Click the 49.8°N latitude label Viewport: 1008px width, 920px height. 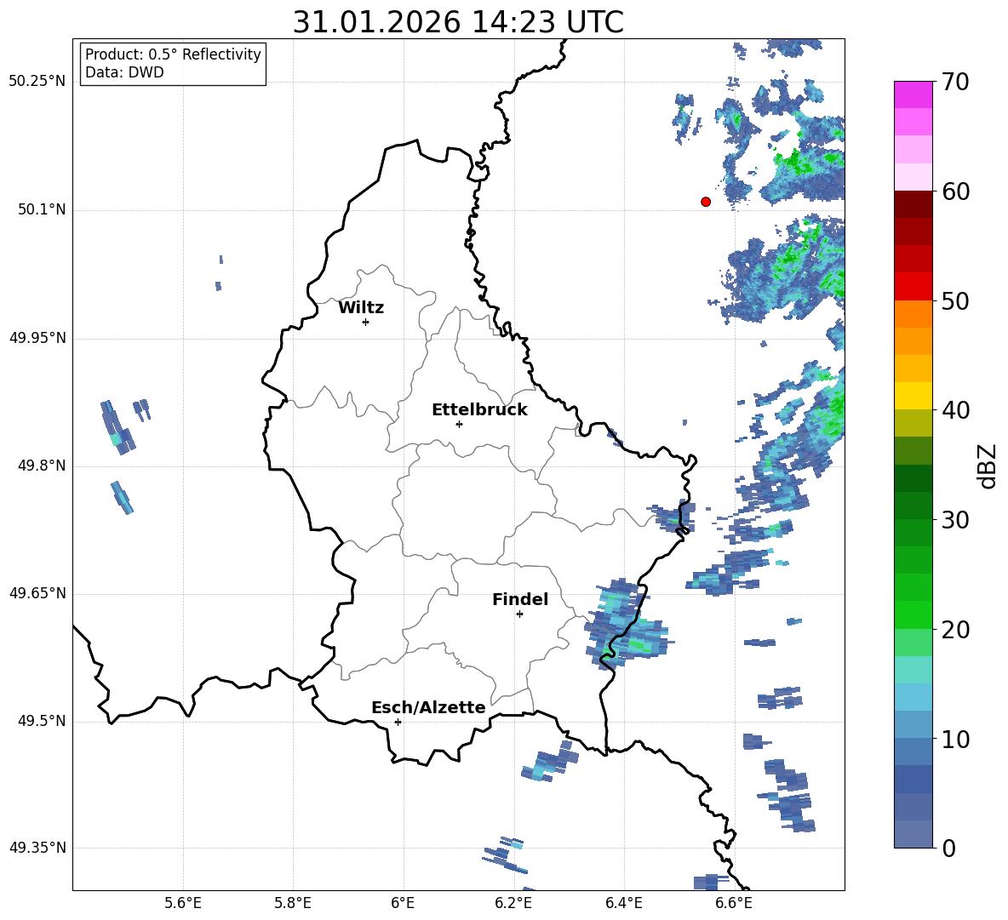click(x=42, y=466)
